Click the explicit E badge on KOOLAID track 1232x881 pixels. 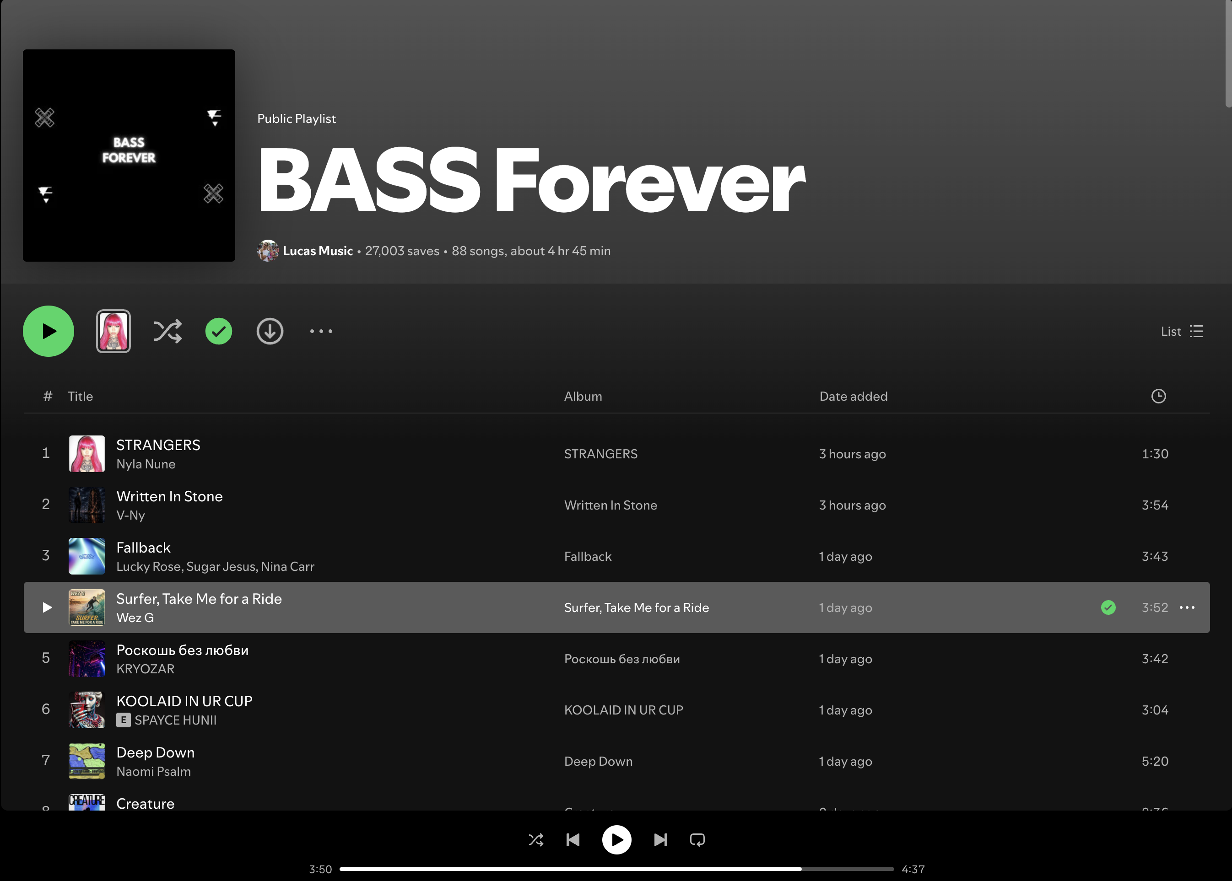pos(123,720)
